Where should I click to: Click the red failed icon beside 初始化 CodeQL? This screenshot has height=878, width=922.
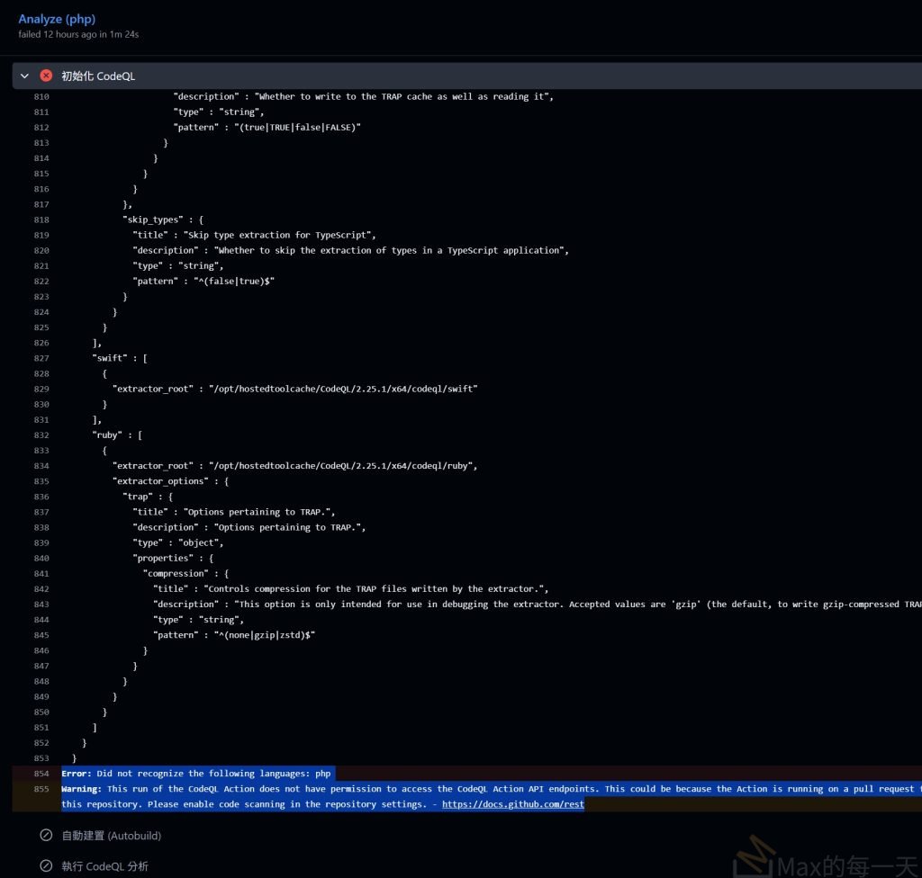pos(47,76)
